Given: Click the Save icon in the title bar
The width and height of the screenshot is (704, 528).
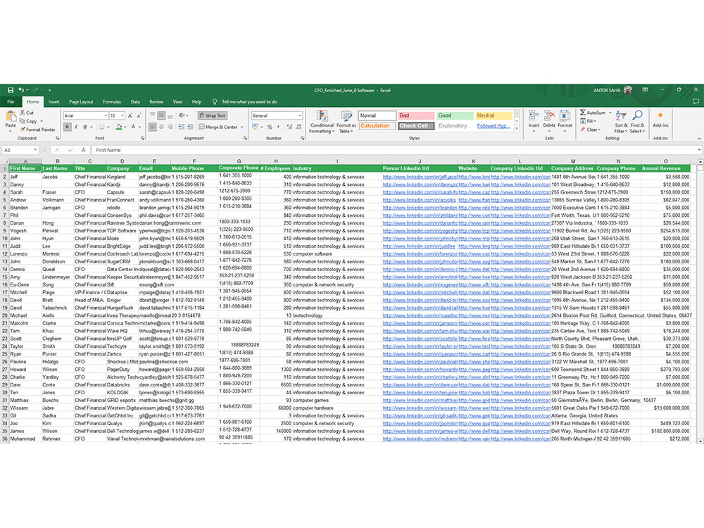Looking at the screenshot, I should [11, 90].
